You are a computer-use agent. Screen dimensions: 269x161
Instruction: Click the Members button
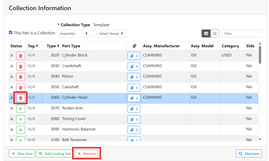coord(249,154)
